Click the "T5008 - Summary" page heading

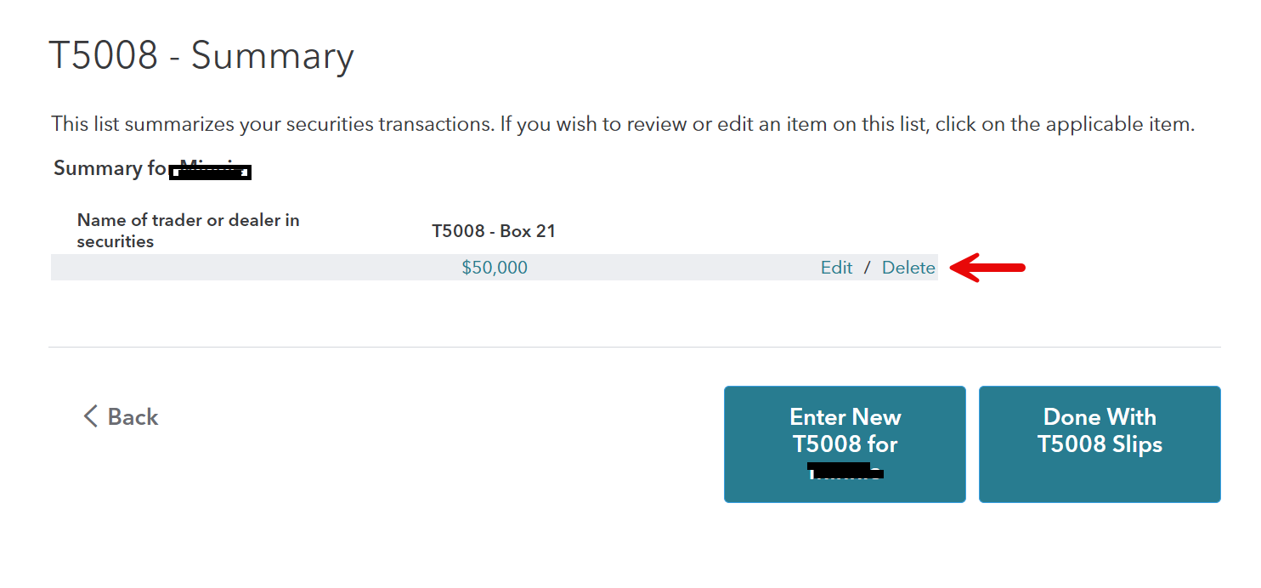(201, 56)
